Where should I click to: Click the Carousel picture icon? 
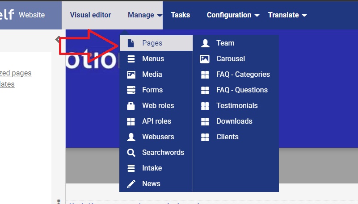[205, 59]
